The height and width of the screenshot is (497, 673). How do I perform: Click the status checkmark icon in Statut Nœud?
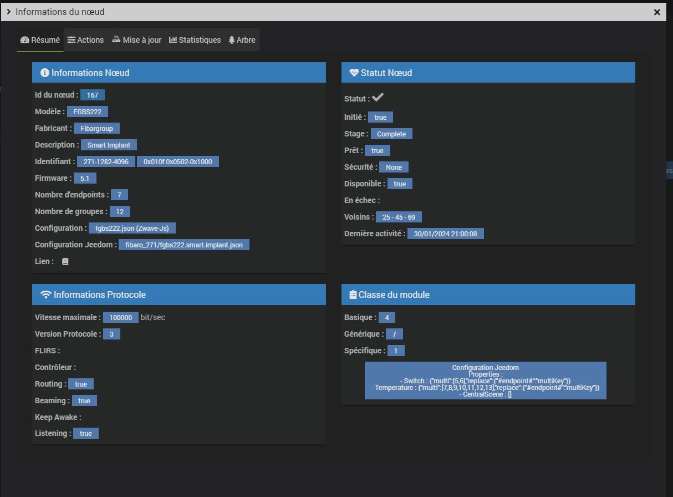click(378, 98)
